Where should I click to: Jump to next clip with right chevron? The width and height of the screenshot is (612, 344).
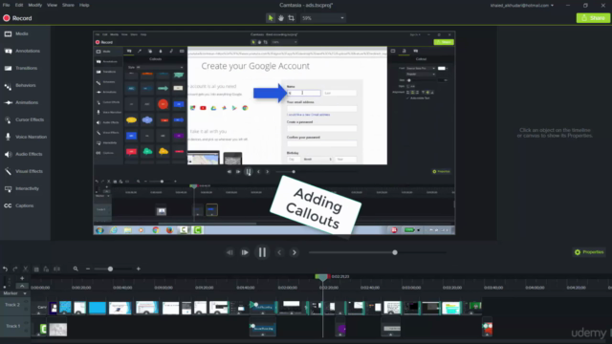[295, 252]
